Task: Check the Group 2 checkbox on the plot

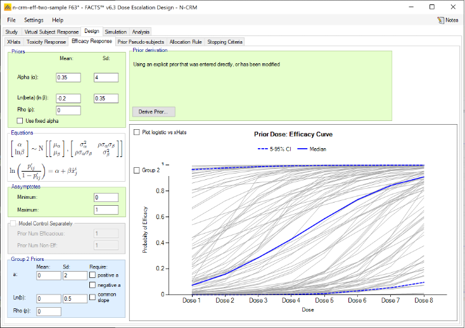Action: pyautogui.click(x=137, y=170)
